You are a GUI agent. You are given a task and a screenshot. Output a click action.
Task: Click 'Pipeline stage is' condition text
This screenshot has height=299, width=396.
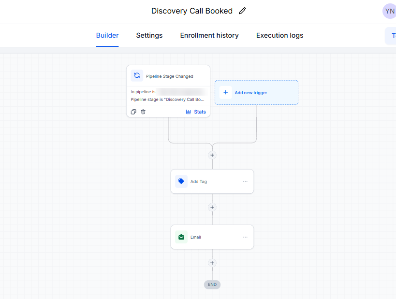tap(167, 100)
